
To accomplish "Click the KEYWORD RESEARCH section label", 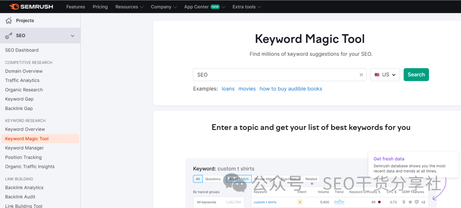I will click(25, 121).
